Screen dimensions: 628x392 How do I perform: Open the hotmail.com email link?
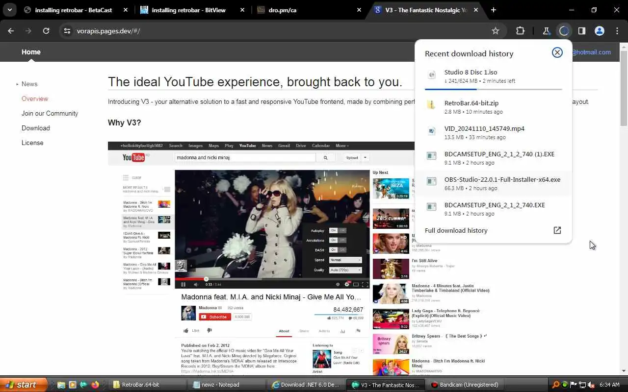(592, 52)
